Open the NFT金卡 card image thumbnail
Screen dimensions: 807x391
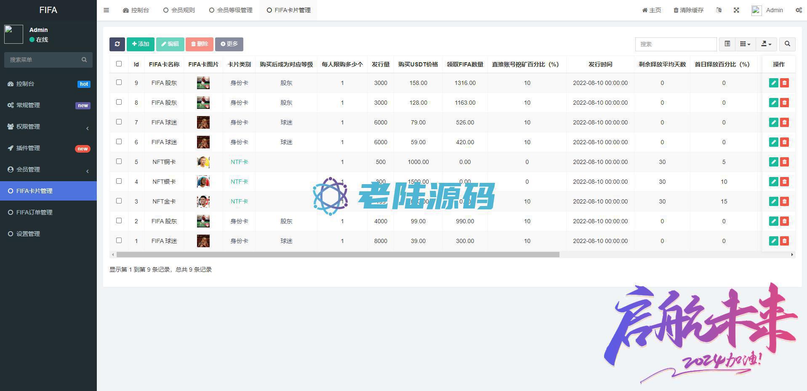click(203, 201)
